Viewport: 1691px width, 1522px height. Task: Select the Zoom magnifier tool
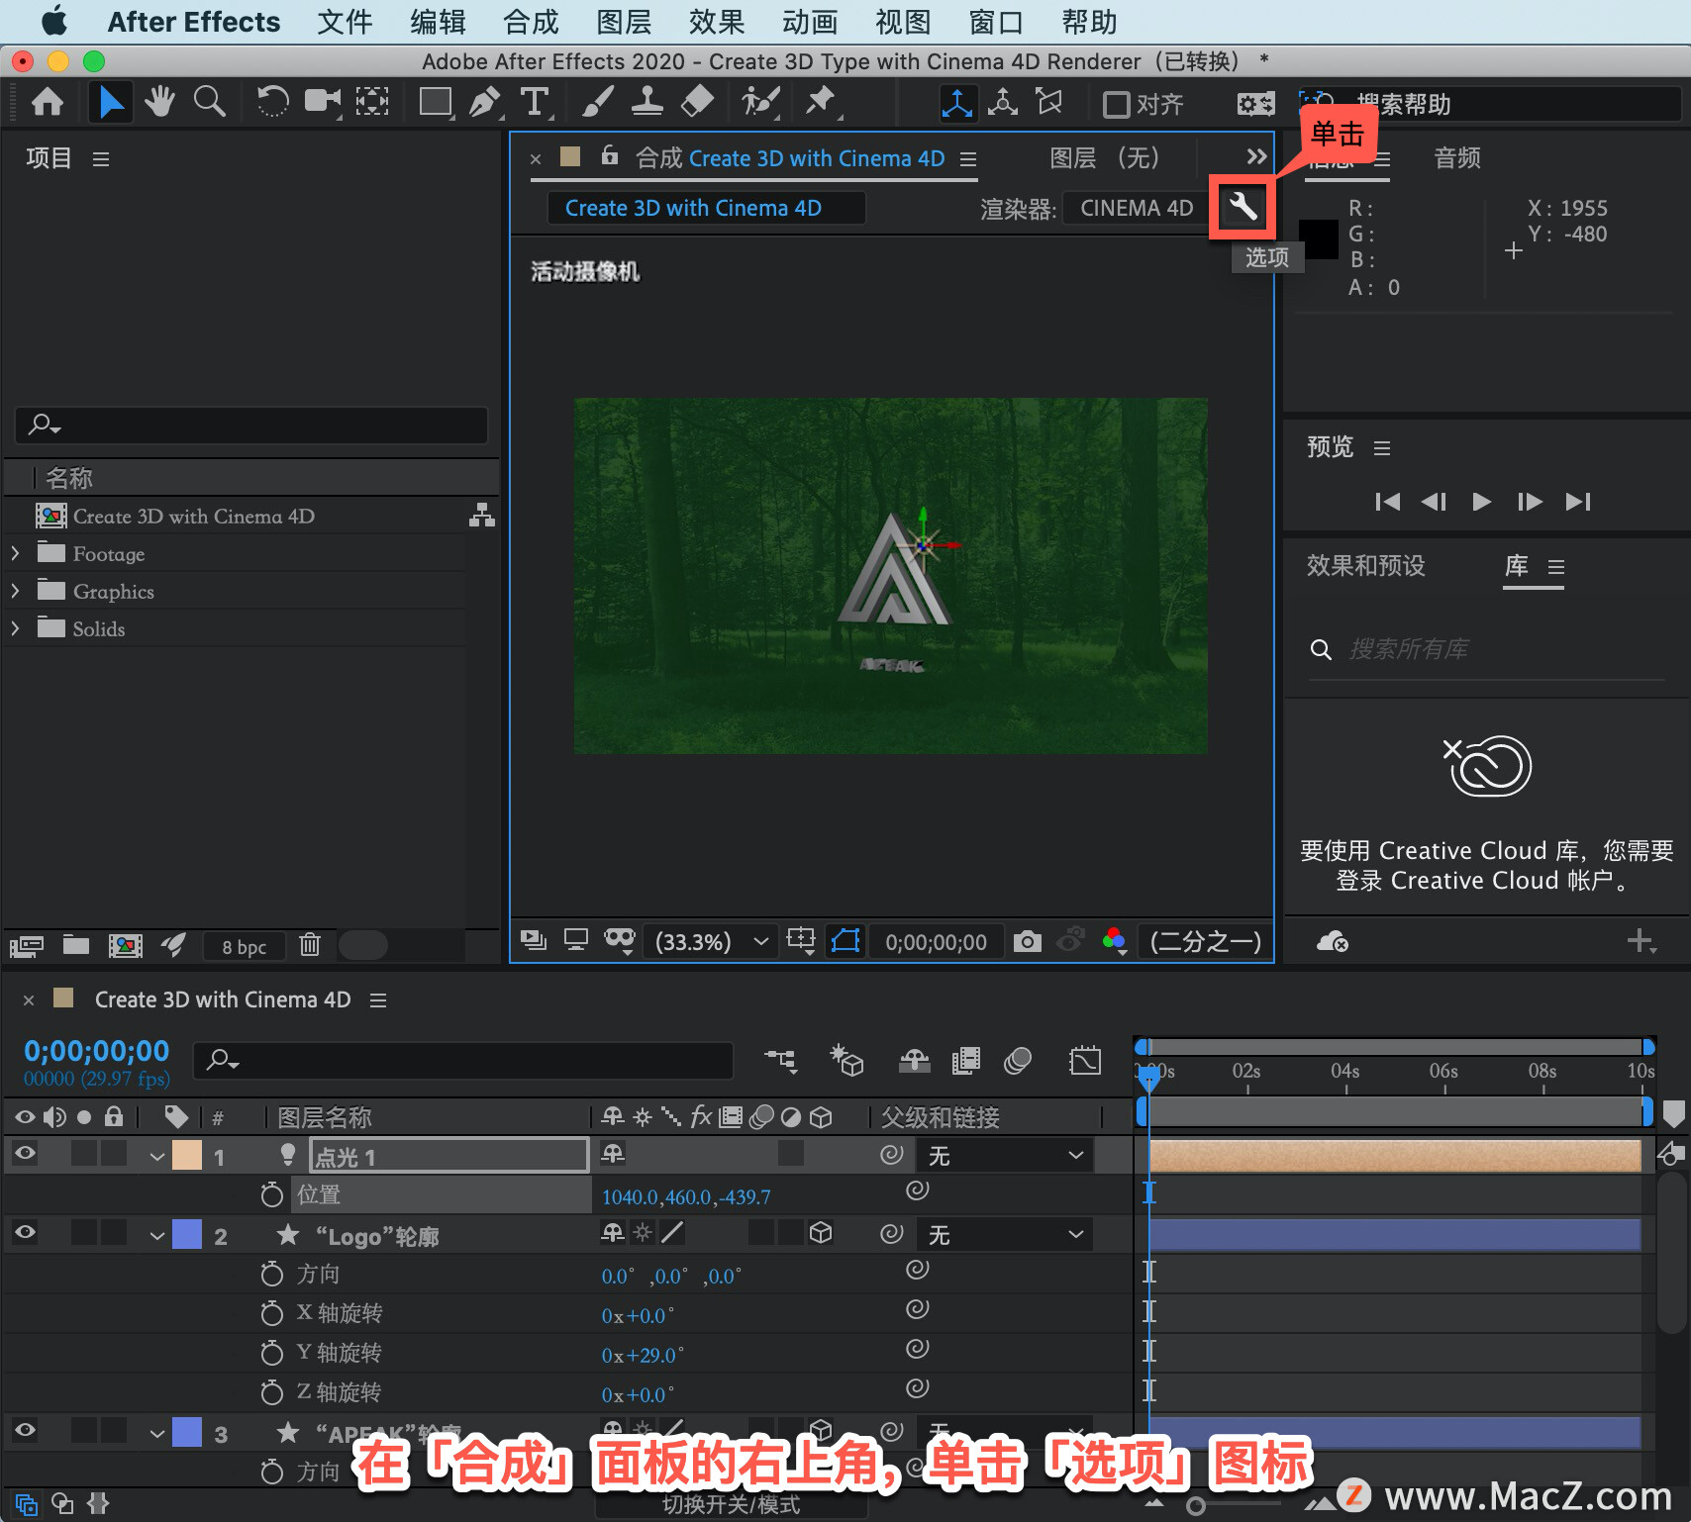tap(209, 102)
